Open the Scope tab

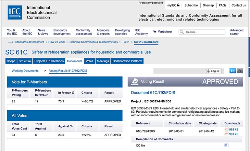(x=11, y=61)
